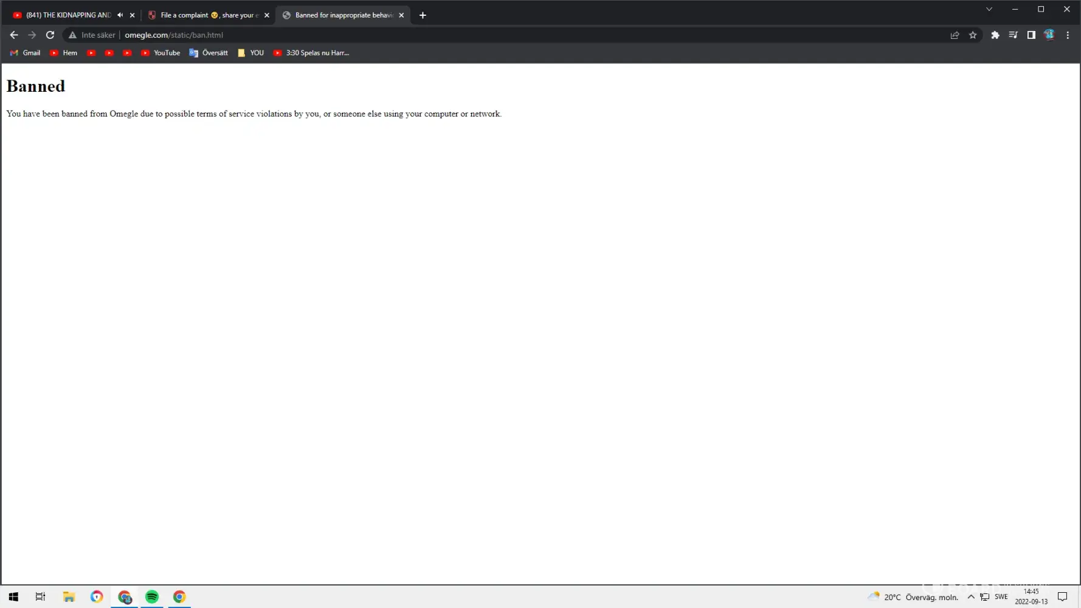Image resolution: width=1081 pixels, height=608 pixels.
Task: Open Spotify from the taskbar
Action: (x=152, y=597)
